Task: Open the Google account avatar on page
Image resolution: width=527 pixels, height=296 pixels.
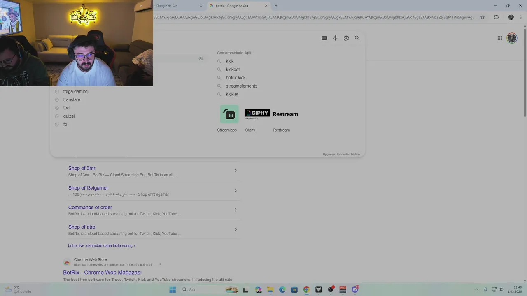Action: coord(512,38)
